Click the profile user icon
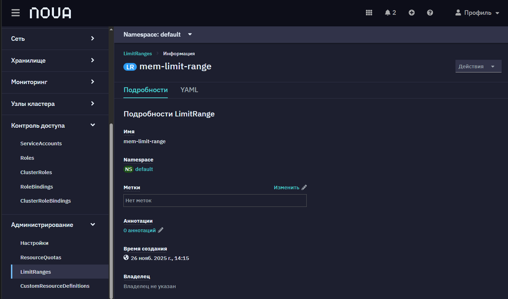508x299 pixels. coord(458,13)
